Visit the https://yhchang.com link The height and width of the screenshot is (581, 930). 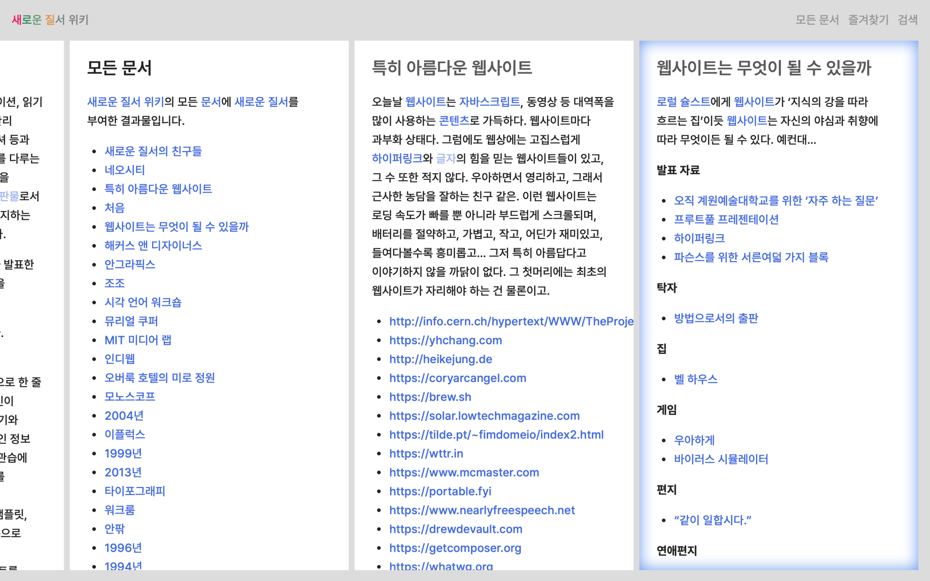[x=445, y=340]
